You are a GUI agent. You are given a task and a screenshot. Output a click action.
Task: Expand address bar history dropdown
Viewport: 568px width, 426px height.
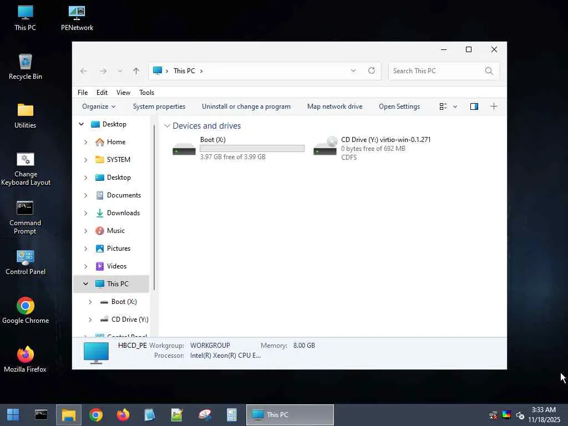(353, 70)
